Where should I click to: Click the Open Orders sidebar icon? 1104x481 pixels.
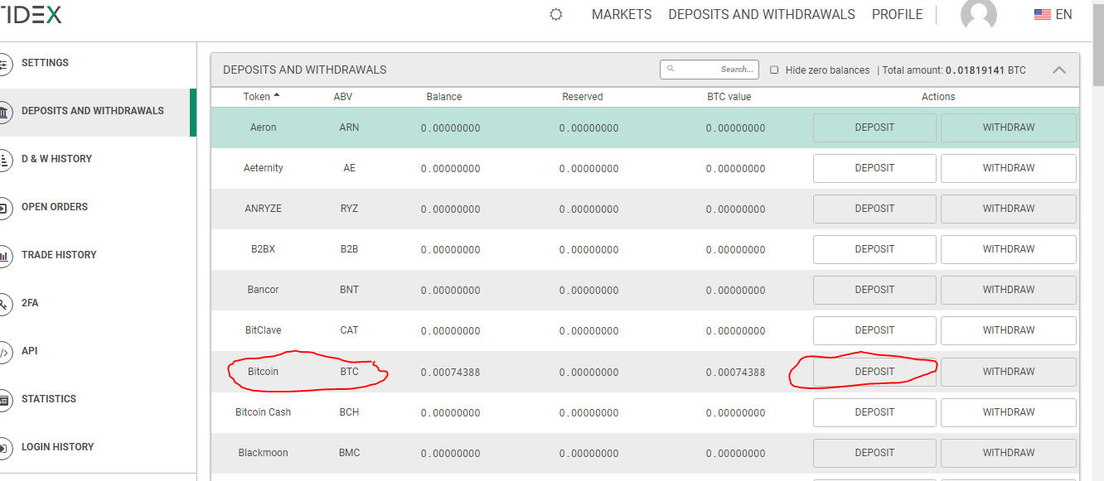[5, 207]
